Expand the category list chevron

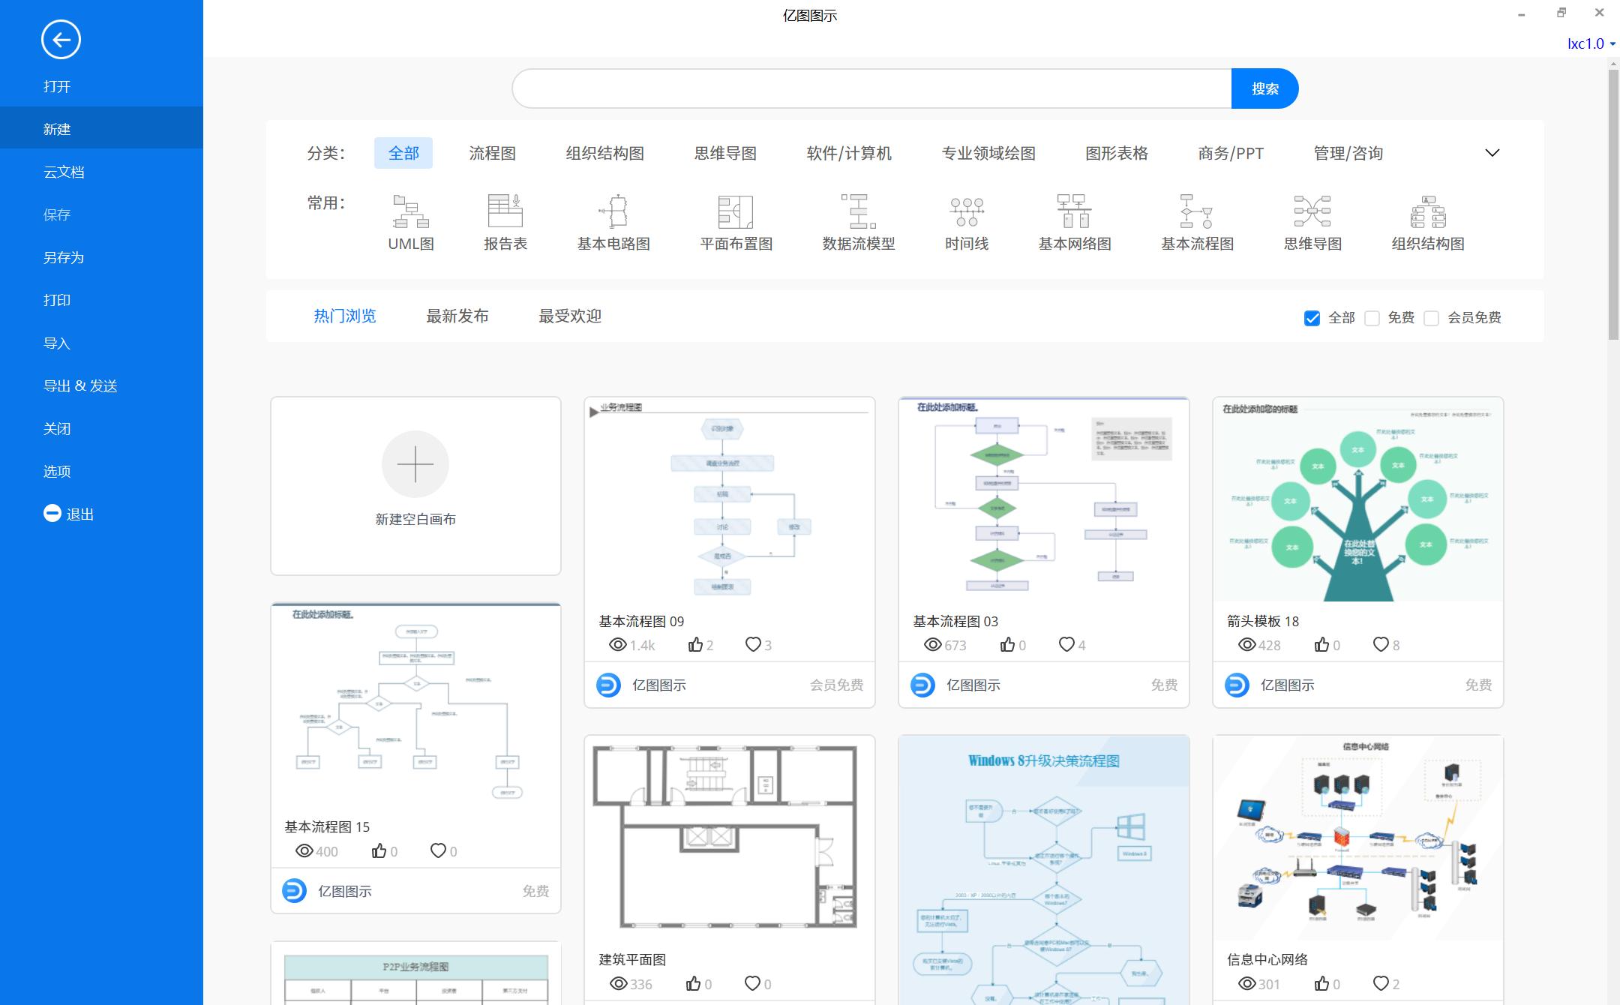(1492, 153)
